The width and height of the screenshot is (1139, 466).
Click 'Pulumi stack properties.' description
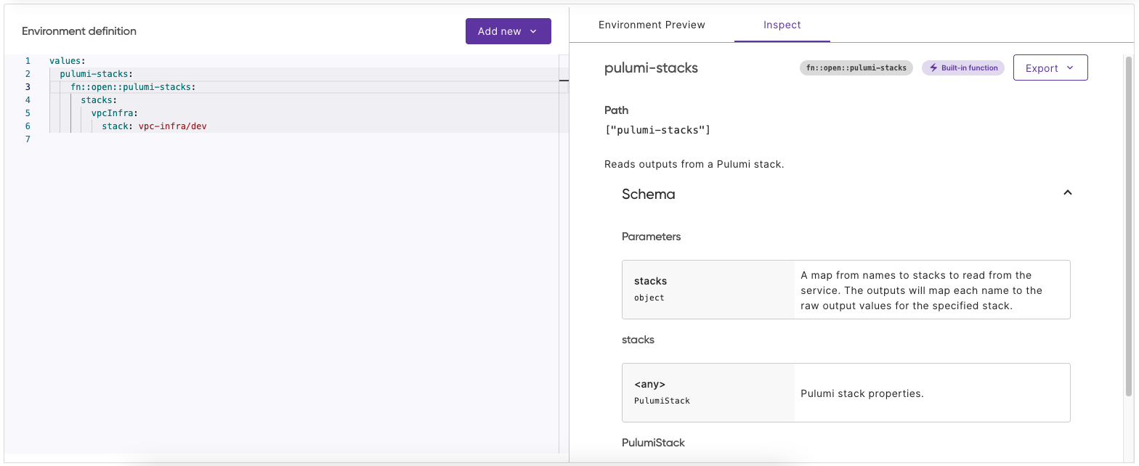[862, 393]
